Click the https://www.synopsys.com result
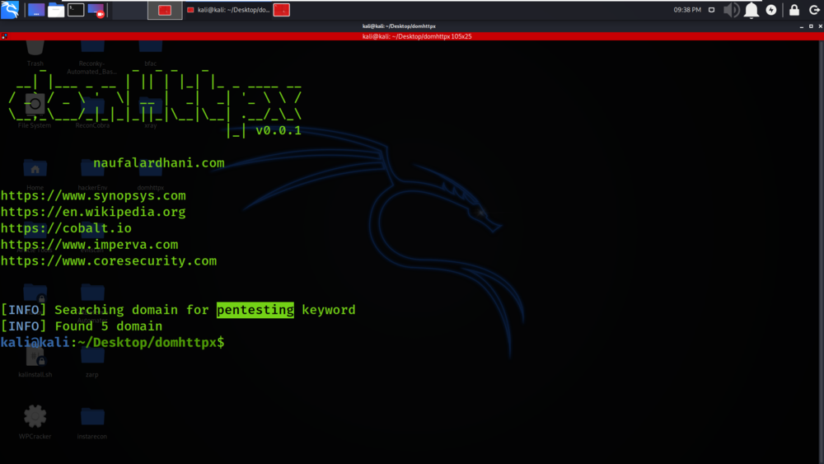 tap(93, 195)
